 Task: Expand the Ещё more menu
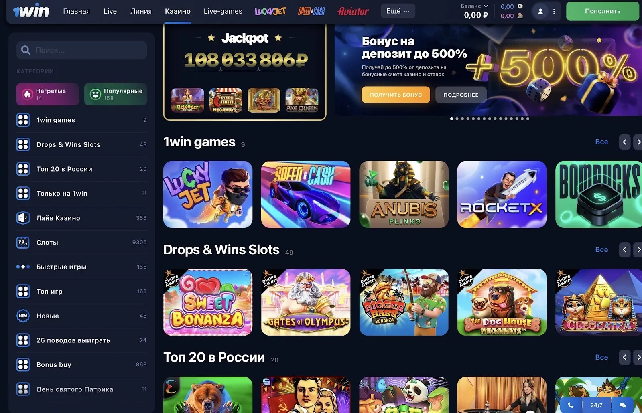398,11
